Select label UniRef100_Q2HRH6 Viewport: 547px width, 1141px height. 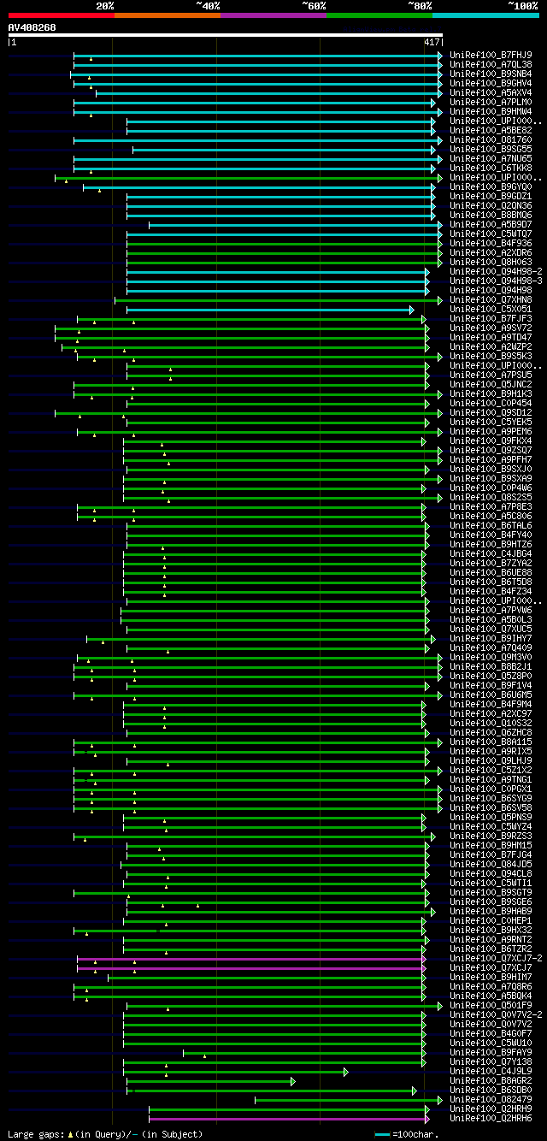(491, 1118)
